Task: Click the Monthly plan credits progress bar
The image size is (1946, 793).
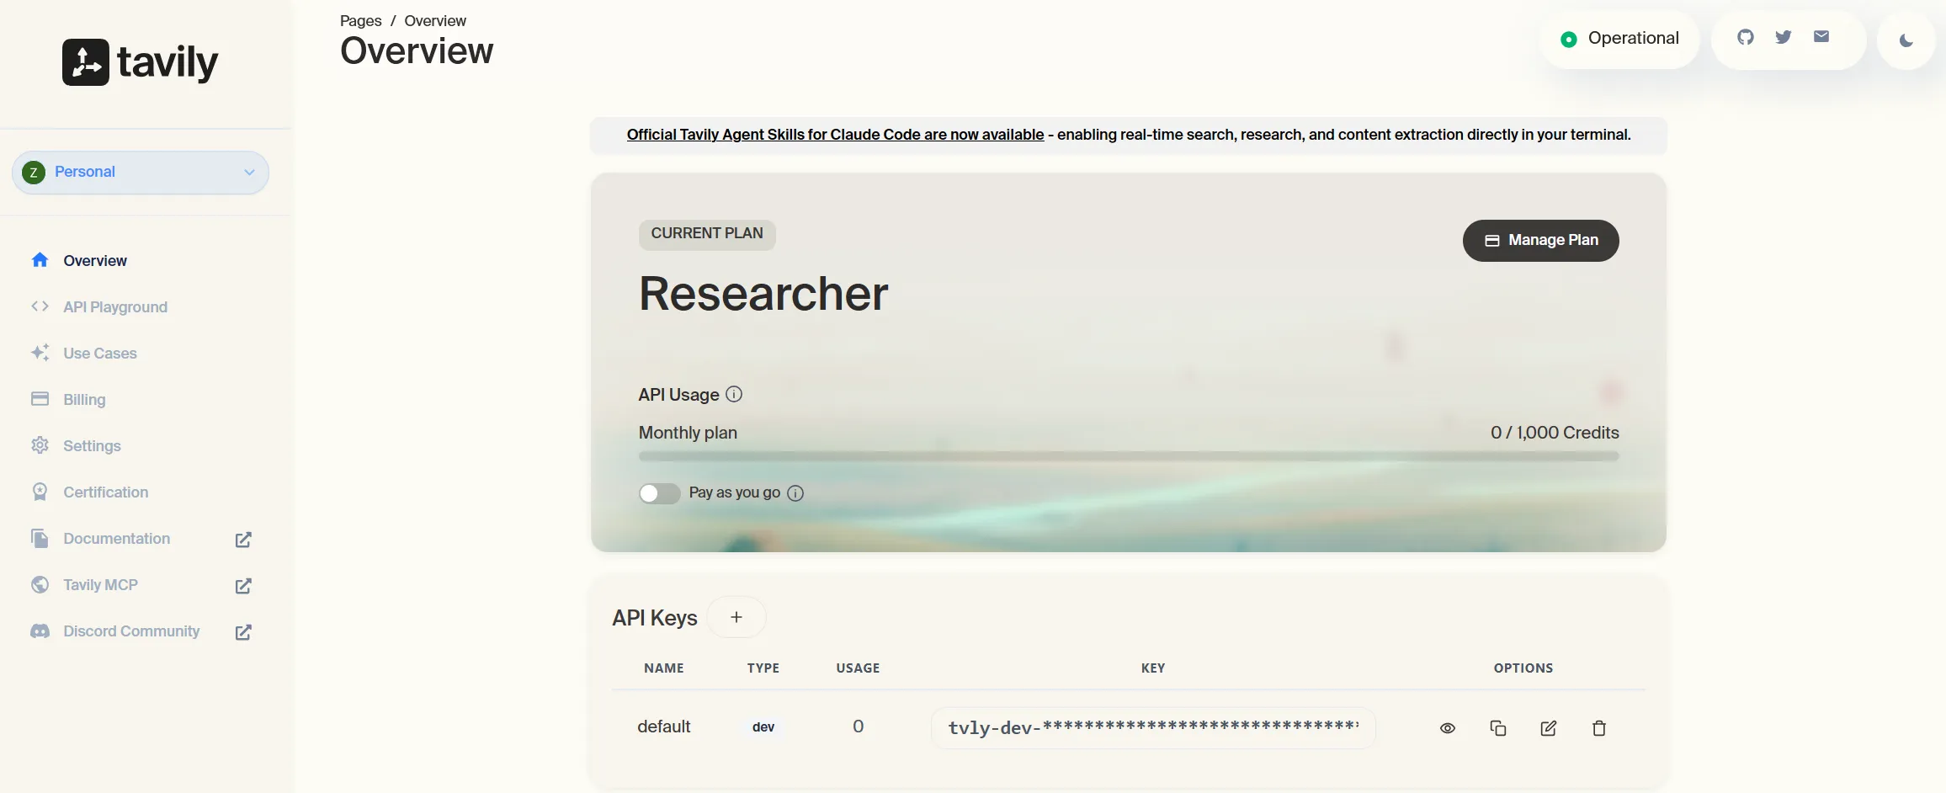Action: point(1129,456)
